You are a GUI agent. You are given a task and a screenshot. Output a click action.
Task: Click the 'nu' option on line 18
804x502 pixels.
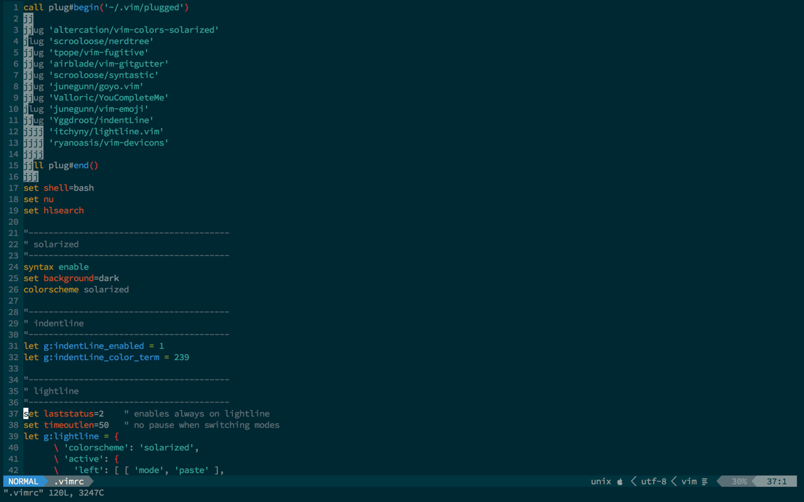coord(49,199)
